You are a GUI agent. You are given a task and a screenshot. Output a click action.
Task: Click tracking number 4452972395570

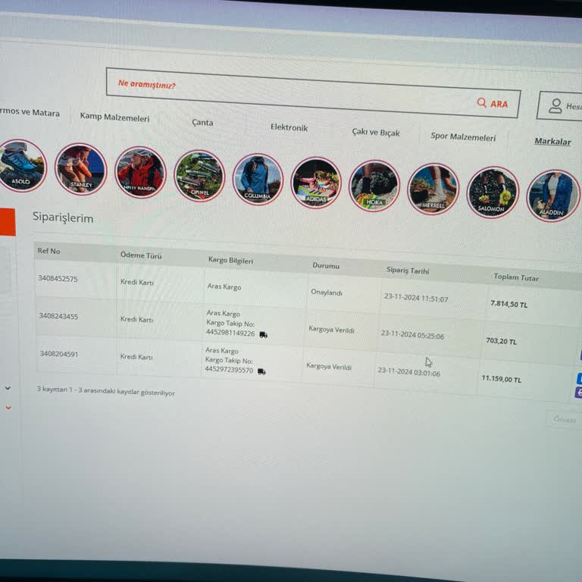click(229, 370)
